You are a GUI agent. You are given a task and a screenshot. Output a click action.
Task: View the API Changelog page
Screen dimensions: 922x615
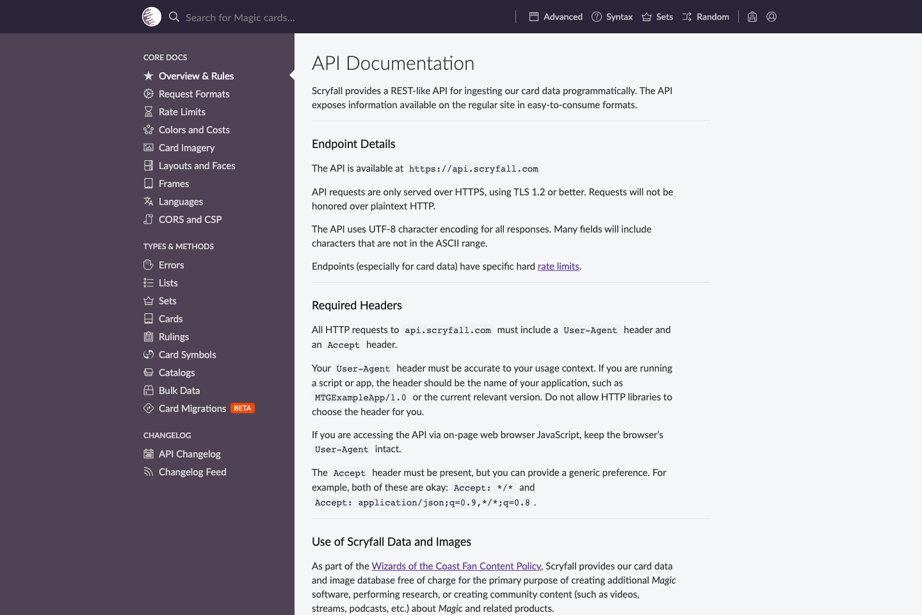pos(190,454)
